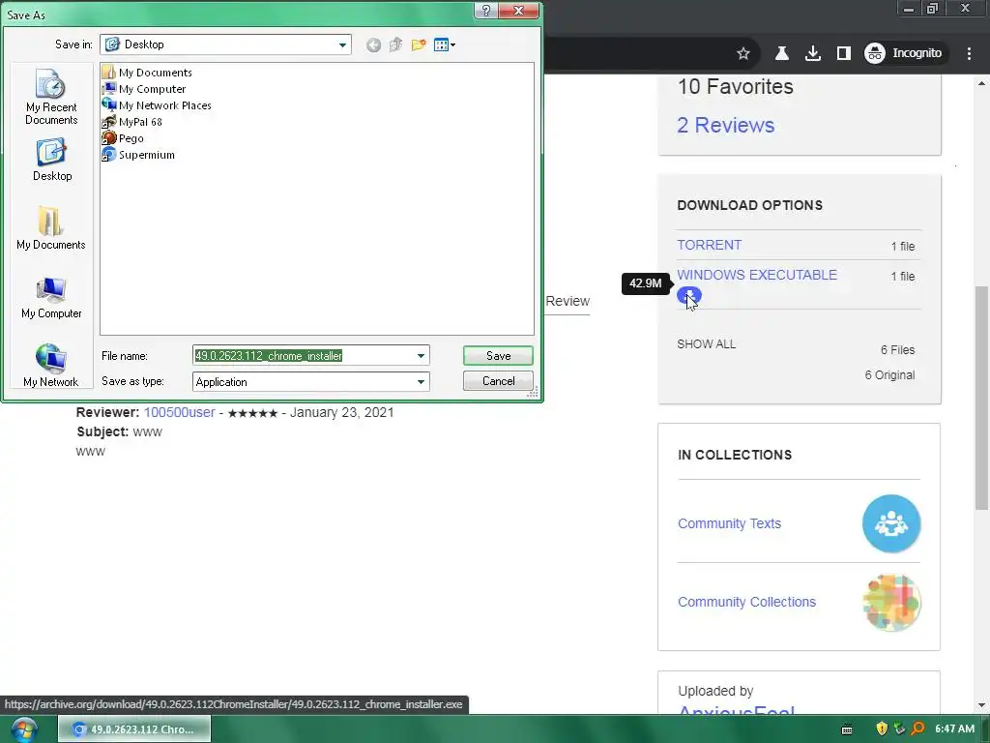Expand the Save as type dropdown

(x=421, y=381)
